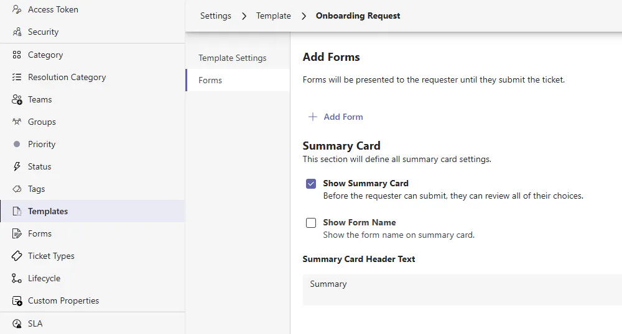
Task: Enable the Show Form Name checkbox
Action: 311,223
